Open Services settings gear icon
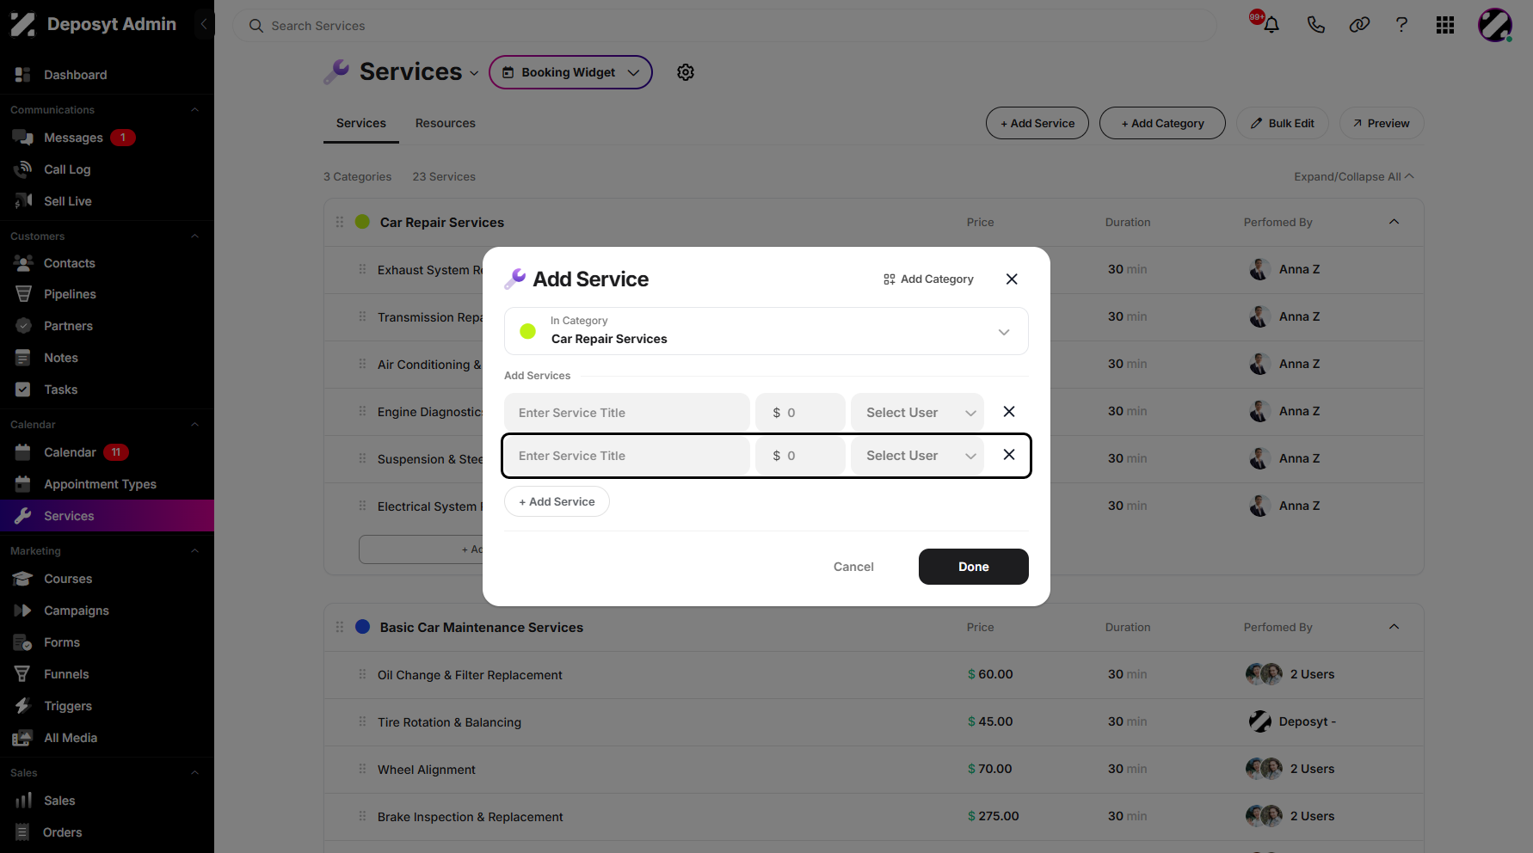 [686, 72]
